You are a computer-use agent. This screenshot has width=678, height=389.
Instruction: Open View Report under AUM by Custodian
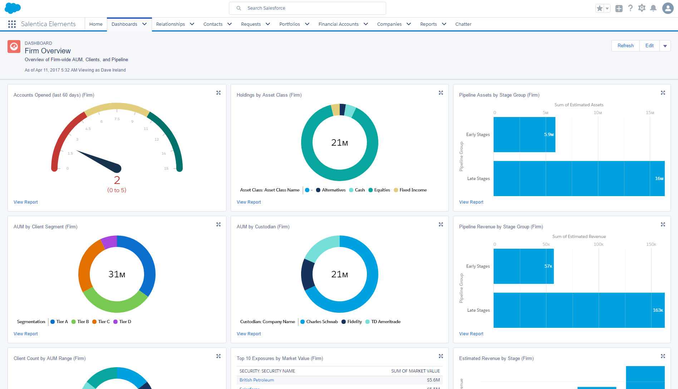click(x=249, y=334)
